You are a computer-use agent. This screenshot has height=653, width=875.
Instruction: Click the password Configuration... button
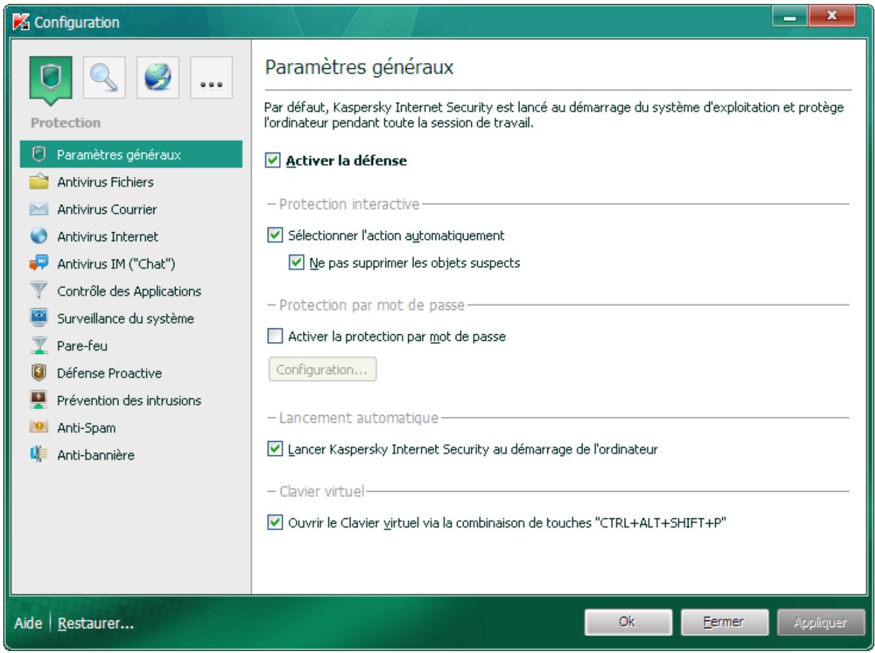(x=322, y=369)
